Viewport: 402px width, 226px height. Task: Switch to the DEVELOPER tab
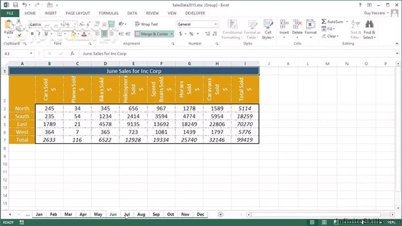[195, 13]
